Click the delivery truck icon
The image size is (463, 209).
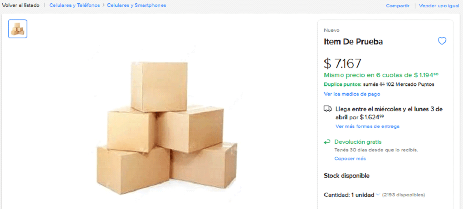tap(327, 109)
